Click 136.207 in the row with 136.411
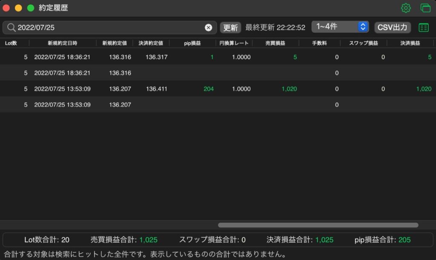436x260 pixels. pos(120,89)
